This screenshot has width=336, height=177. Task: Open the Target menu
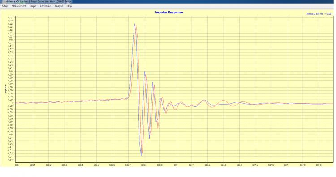(33, 6)
